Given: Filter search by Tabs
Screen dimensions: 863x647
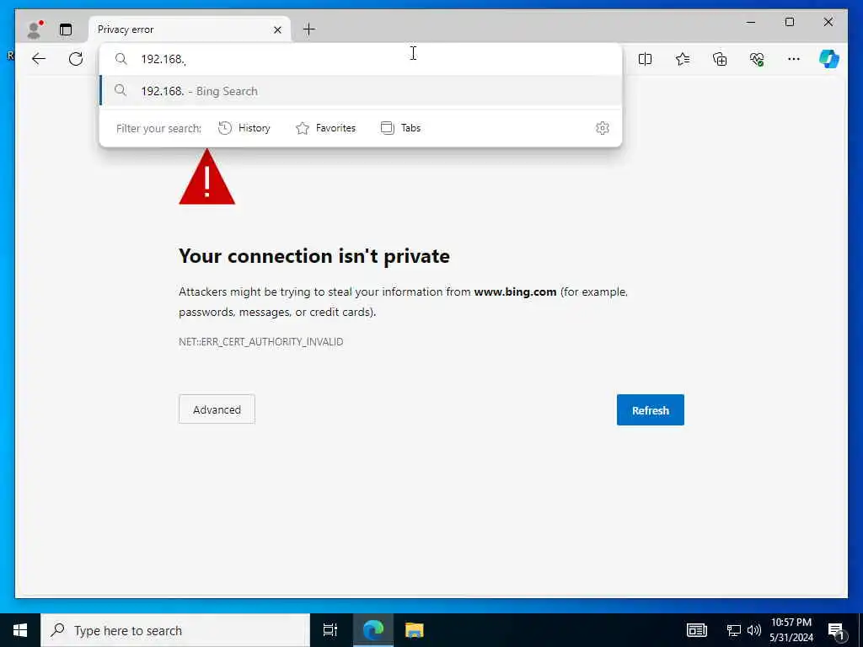Looking at the screenshot, I should point(400,128).
